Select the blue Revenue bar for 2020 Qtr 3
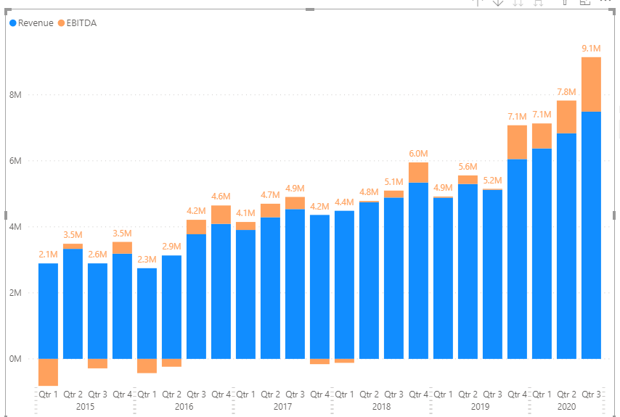 point(591,235)
